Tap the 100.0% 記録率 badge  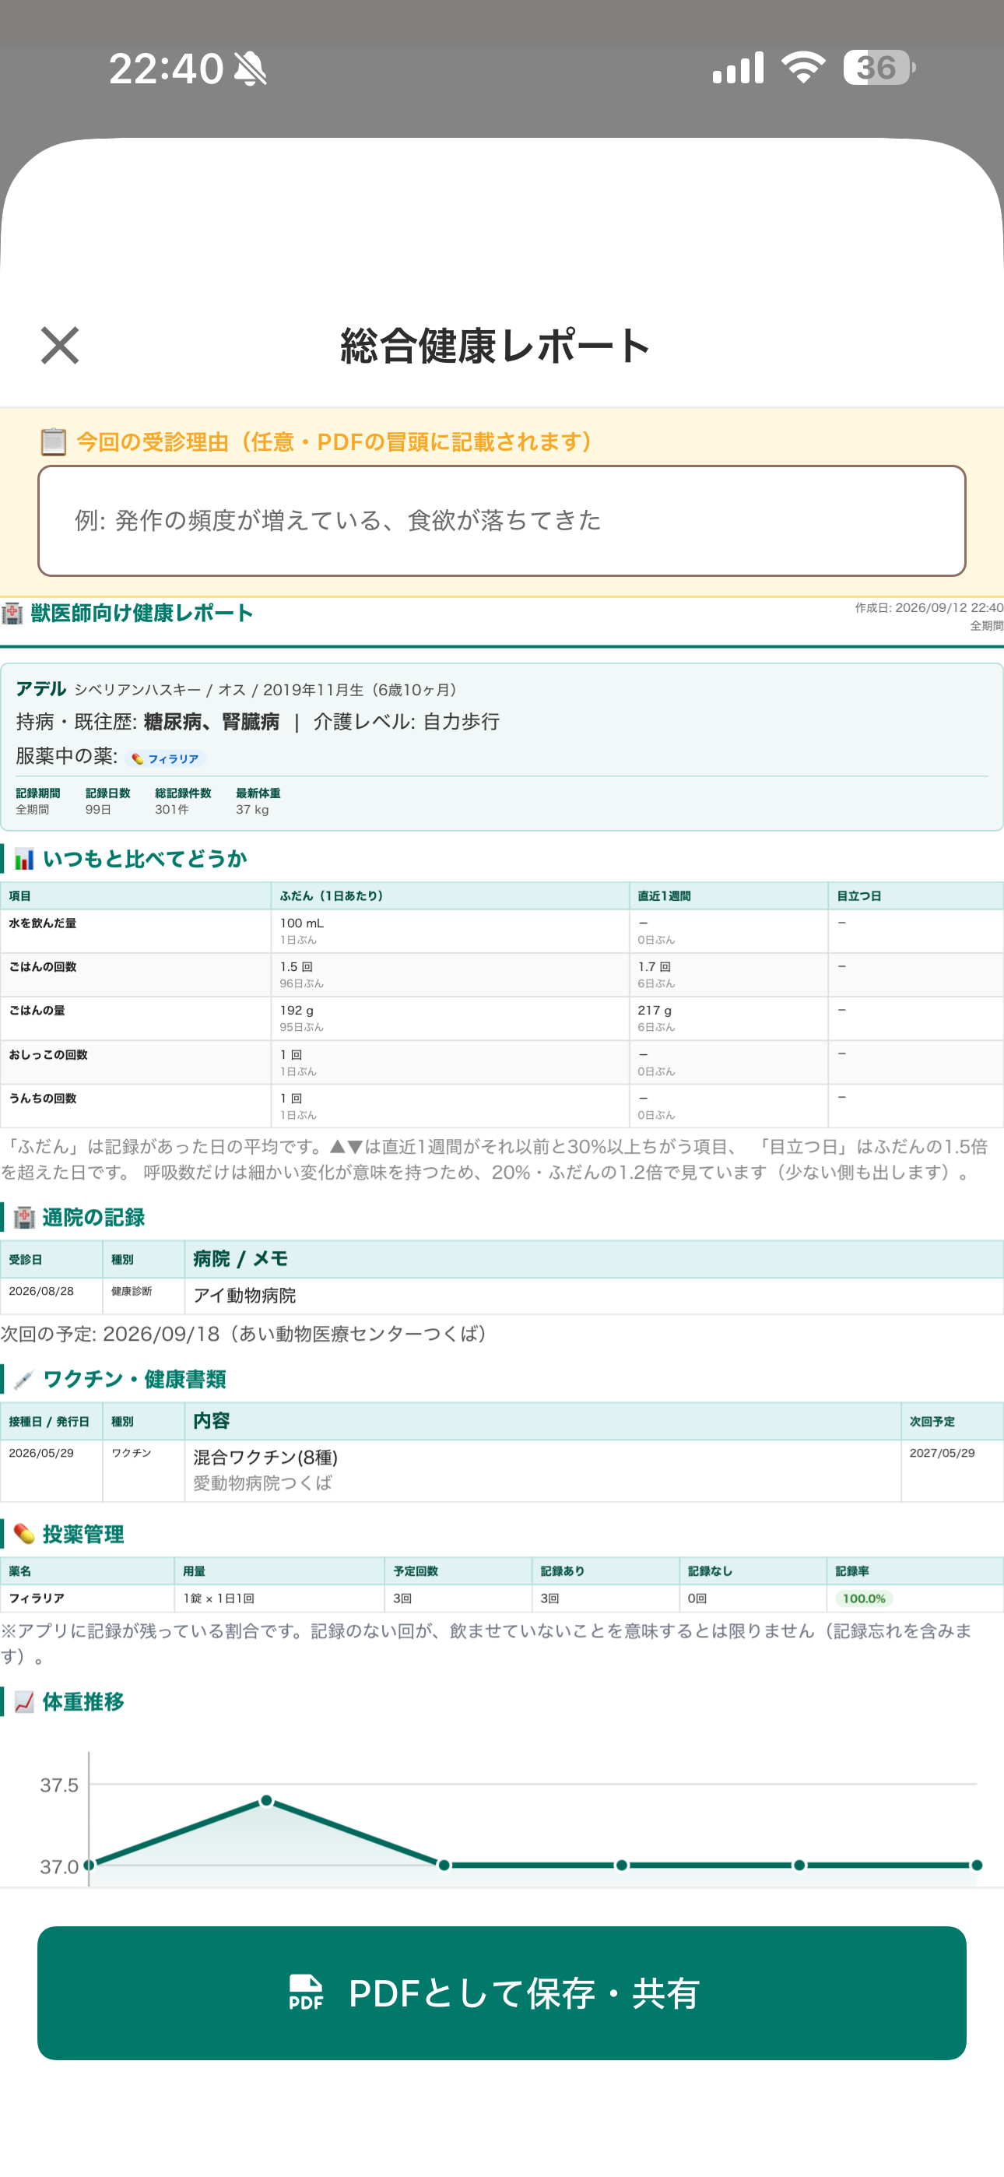864,1598
